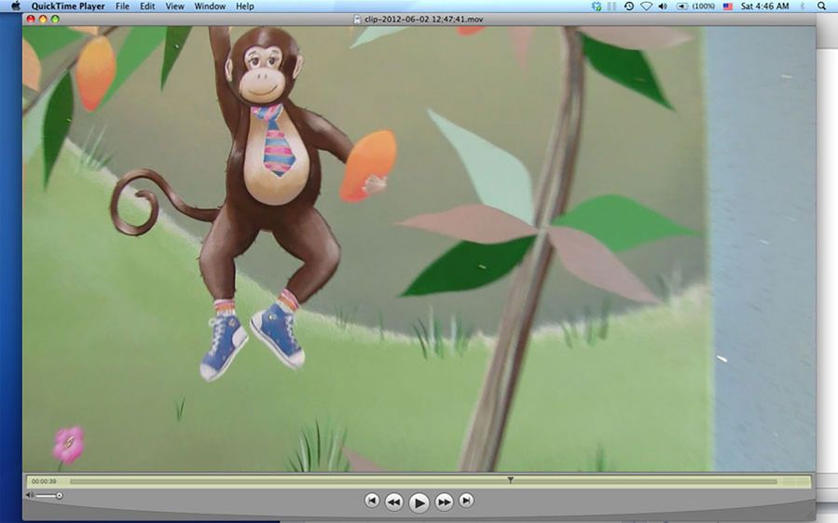Open the Apple menu
This screenshot has height=523, width=838.
[x=15, y=7]
